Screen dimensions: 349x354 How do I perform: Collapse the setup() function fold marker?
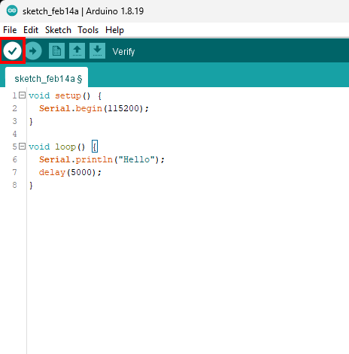[x=23, y=95]
